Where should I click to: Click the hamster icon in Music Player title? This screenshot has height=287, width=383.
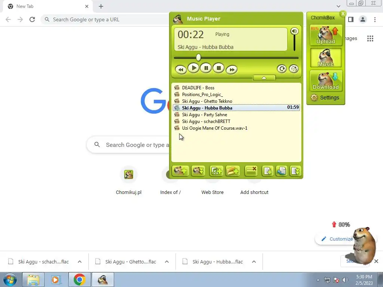[x=178, y=19]
